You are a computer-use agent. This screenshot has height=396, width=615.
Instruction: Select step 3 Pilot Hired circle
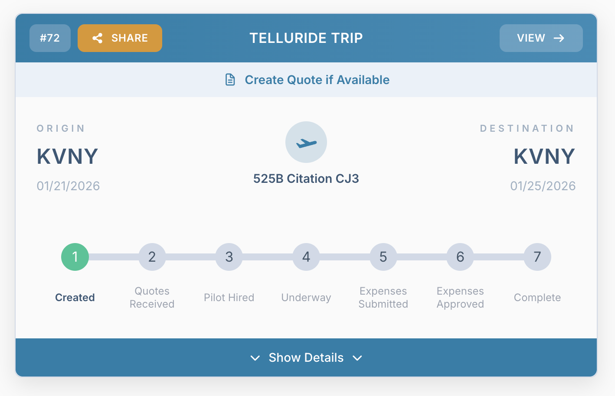tap(229, 257)
